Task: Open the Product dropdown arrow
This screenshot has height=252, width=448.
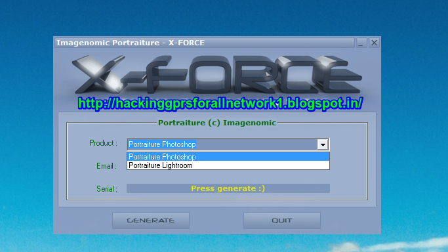Action: [x=323, y=144]
